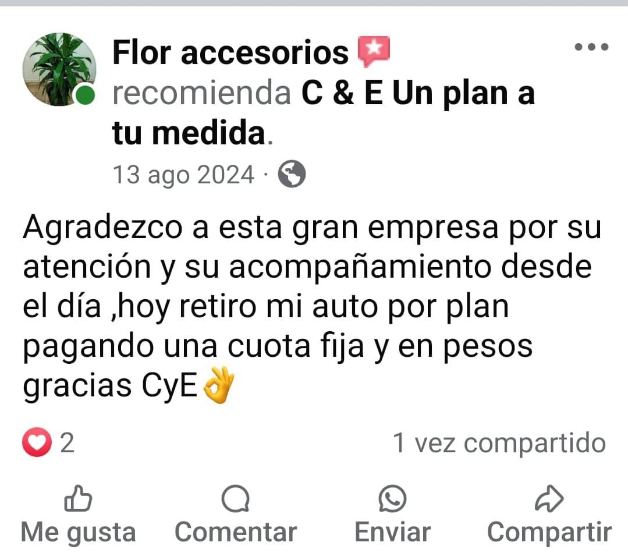
Task: Click the public globe privacy icon
Action: click(292, 174)
